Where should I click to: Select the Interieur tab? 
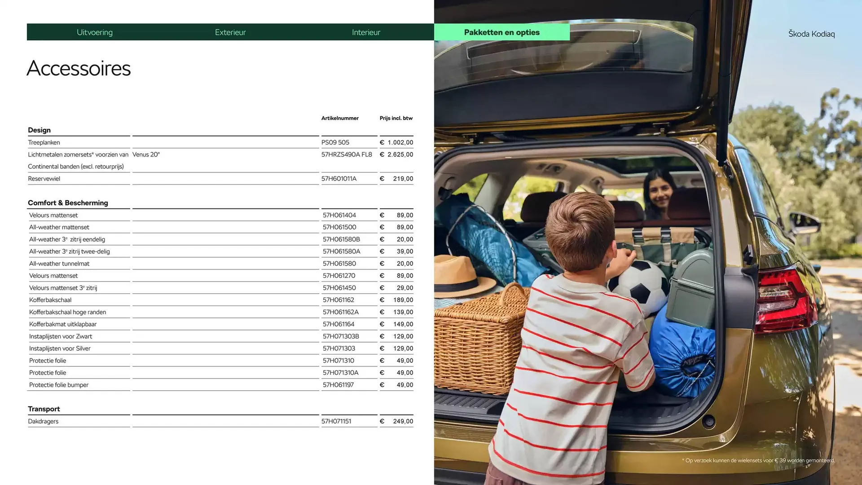(366, 32)
